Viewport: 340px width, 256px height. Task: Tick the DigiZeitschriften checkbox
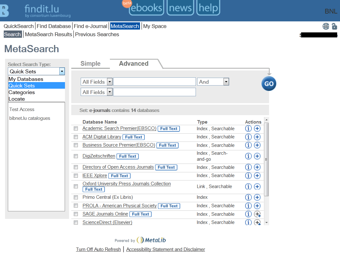76,156
